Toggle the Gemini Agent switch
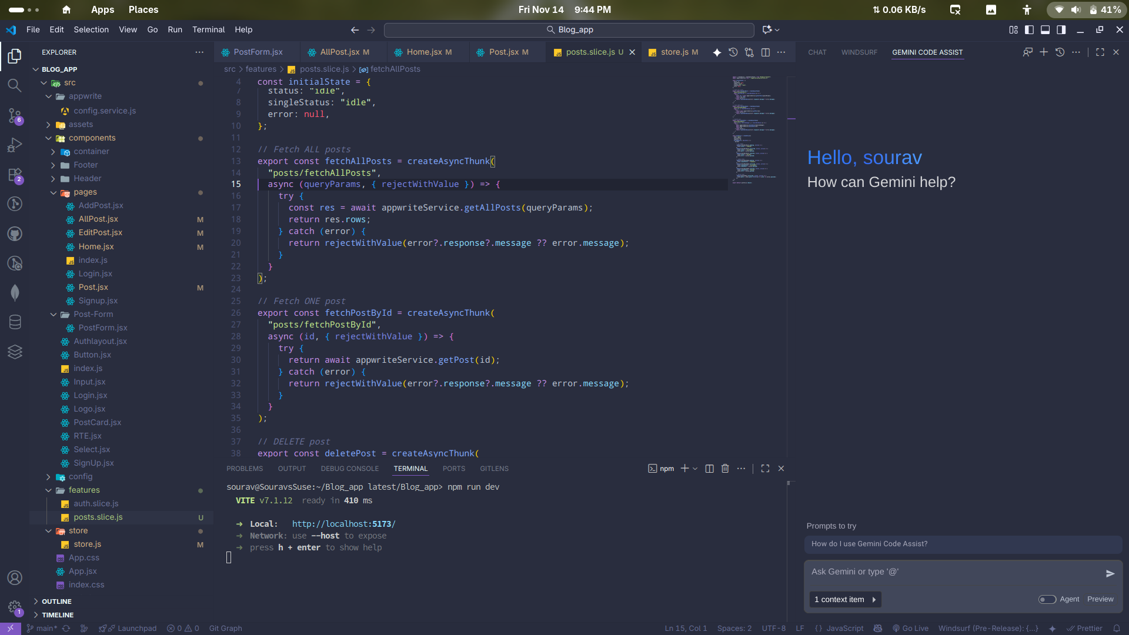Viewport: 1129px width, 635px height. point(1047,599)
